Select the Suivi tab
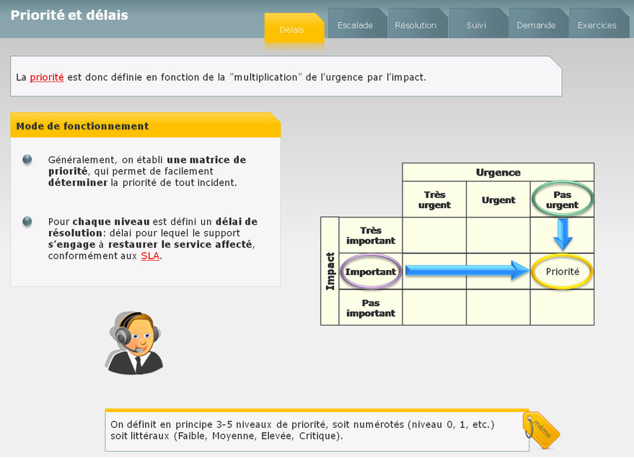Screen dimensions: 634x458 tap(476, 25)
